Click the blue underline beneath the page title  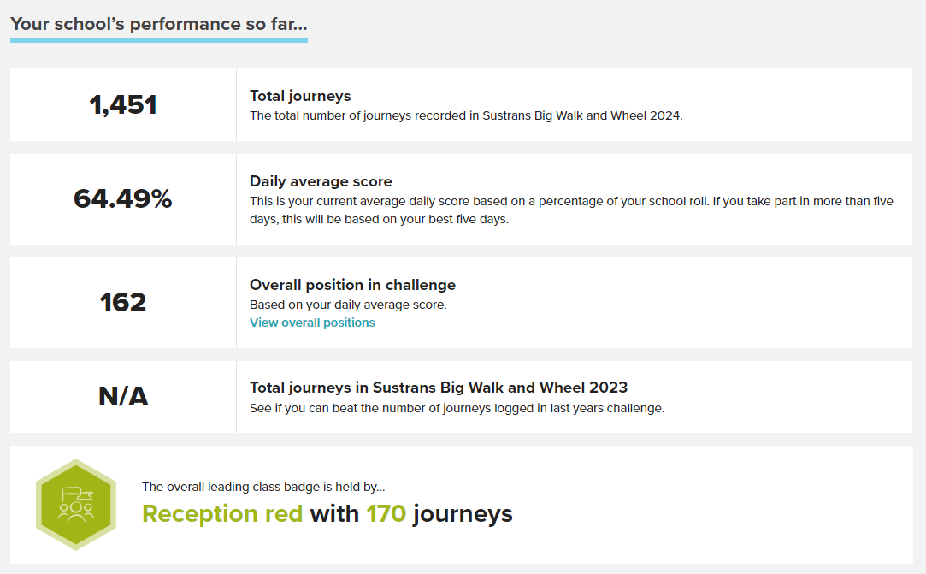click(x=159, y=41)
